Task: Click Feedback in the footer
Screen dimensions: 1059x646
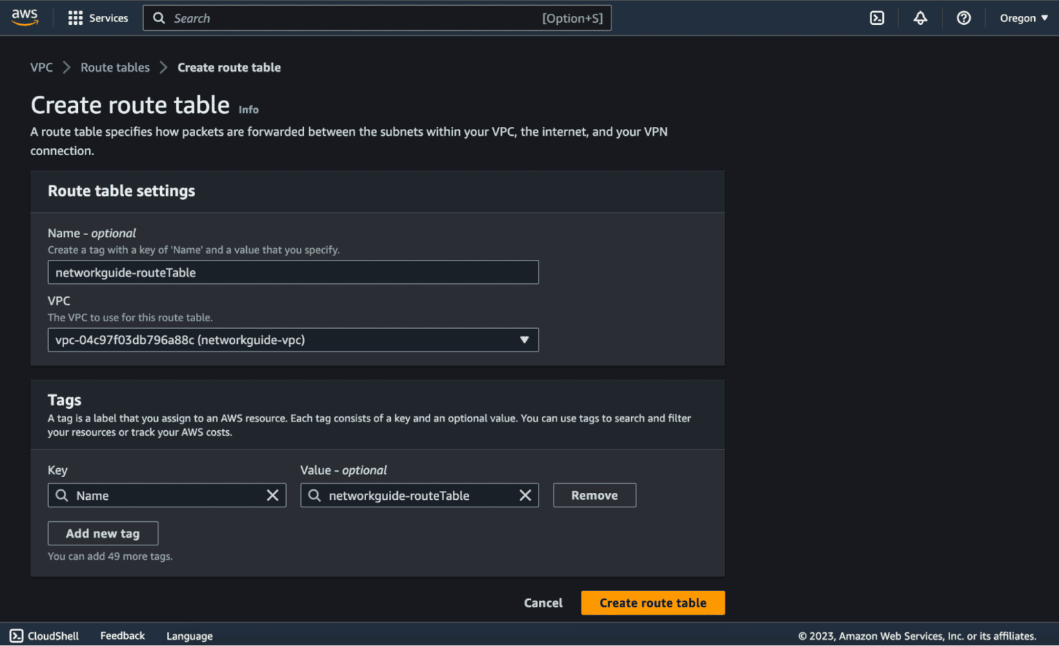Action: pyautogui.click(x=122, y=635)
